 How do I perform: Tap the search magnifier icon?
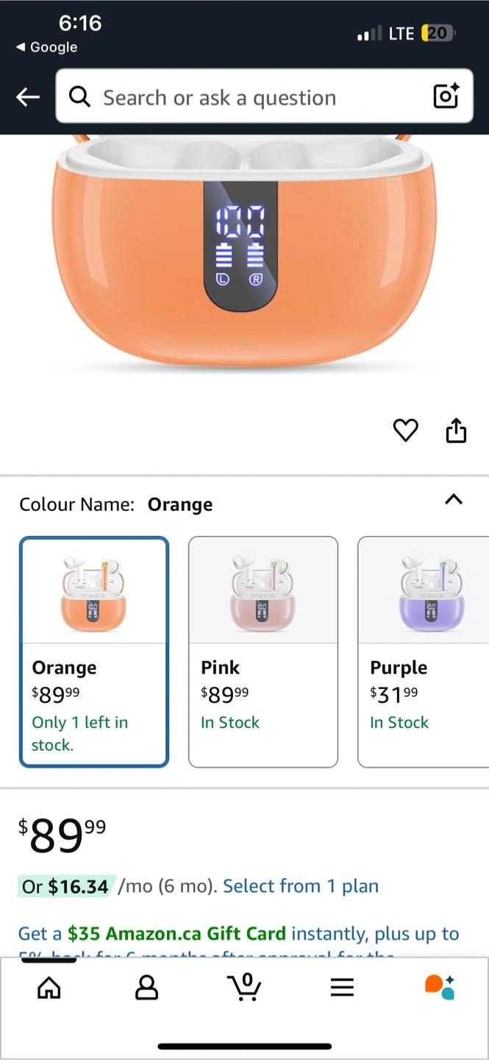pos(79,97)
